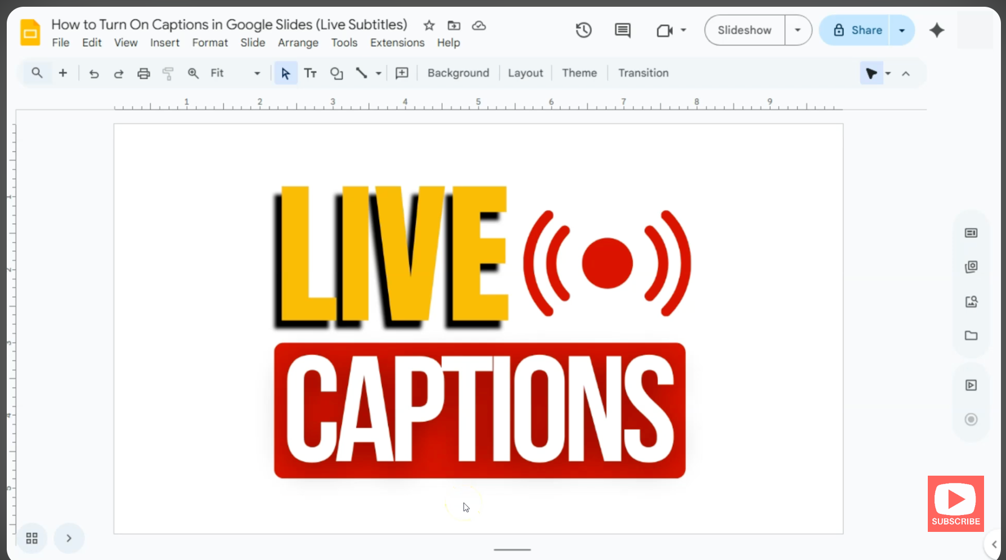Open the Insert menu
Image resolution: width=1006 pixels, height=560 pixels.
(x=165, y=43)
